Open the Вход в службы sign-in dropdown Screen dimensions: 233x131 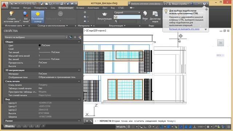[179, 4]
